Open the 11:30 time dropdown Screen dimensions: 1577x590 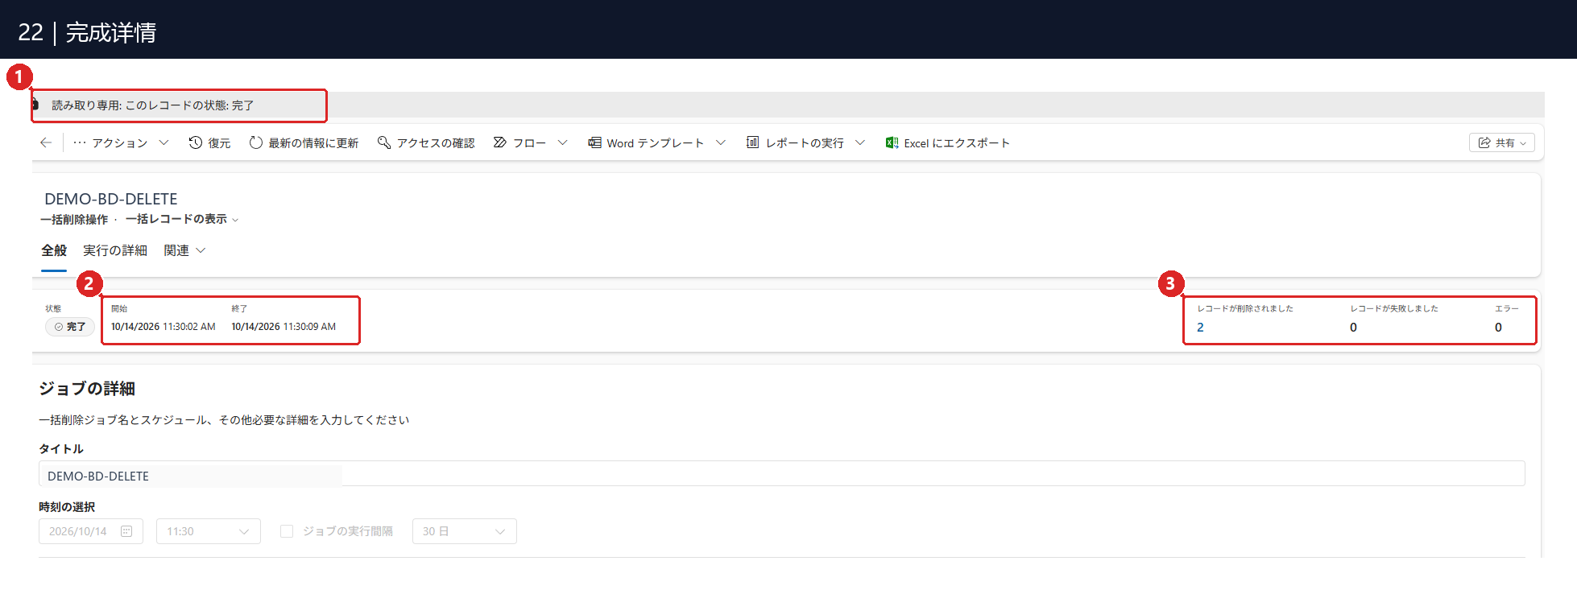[x=209, y=531]
